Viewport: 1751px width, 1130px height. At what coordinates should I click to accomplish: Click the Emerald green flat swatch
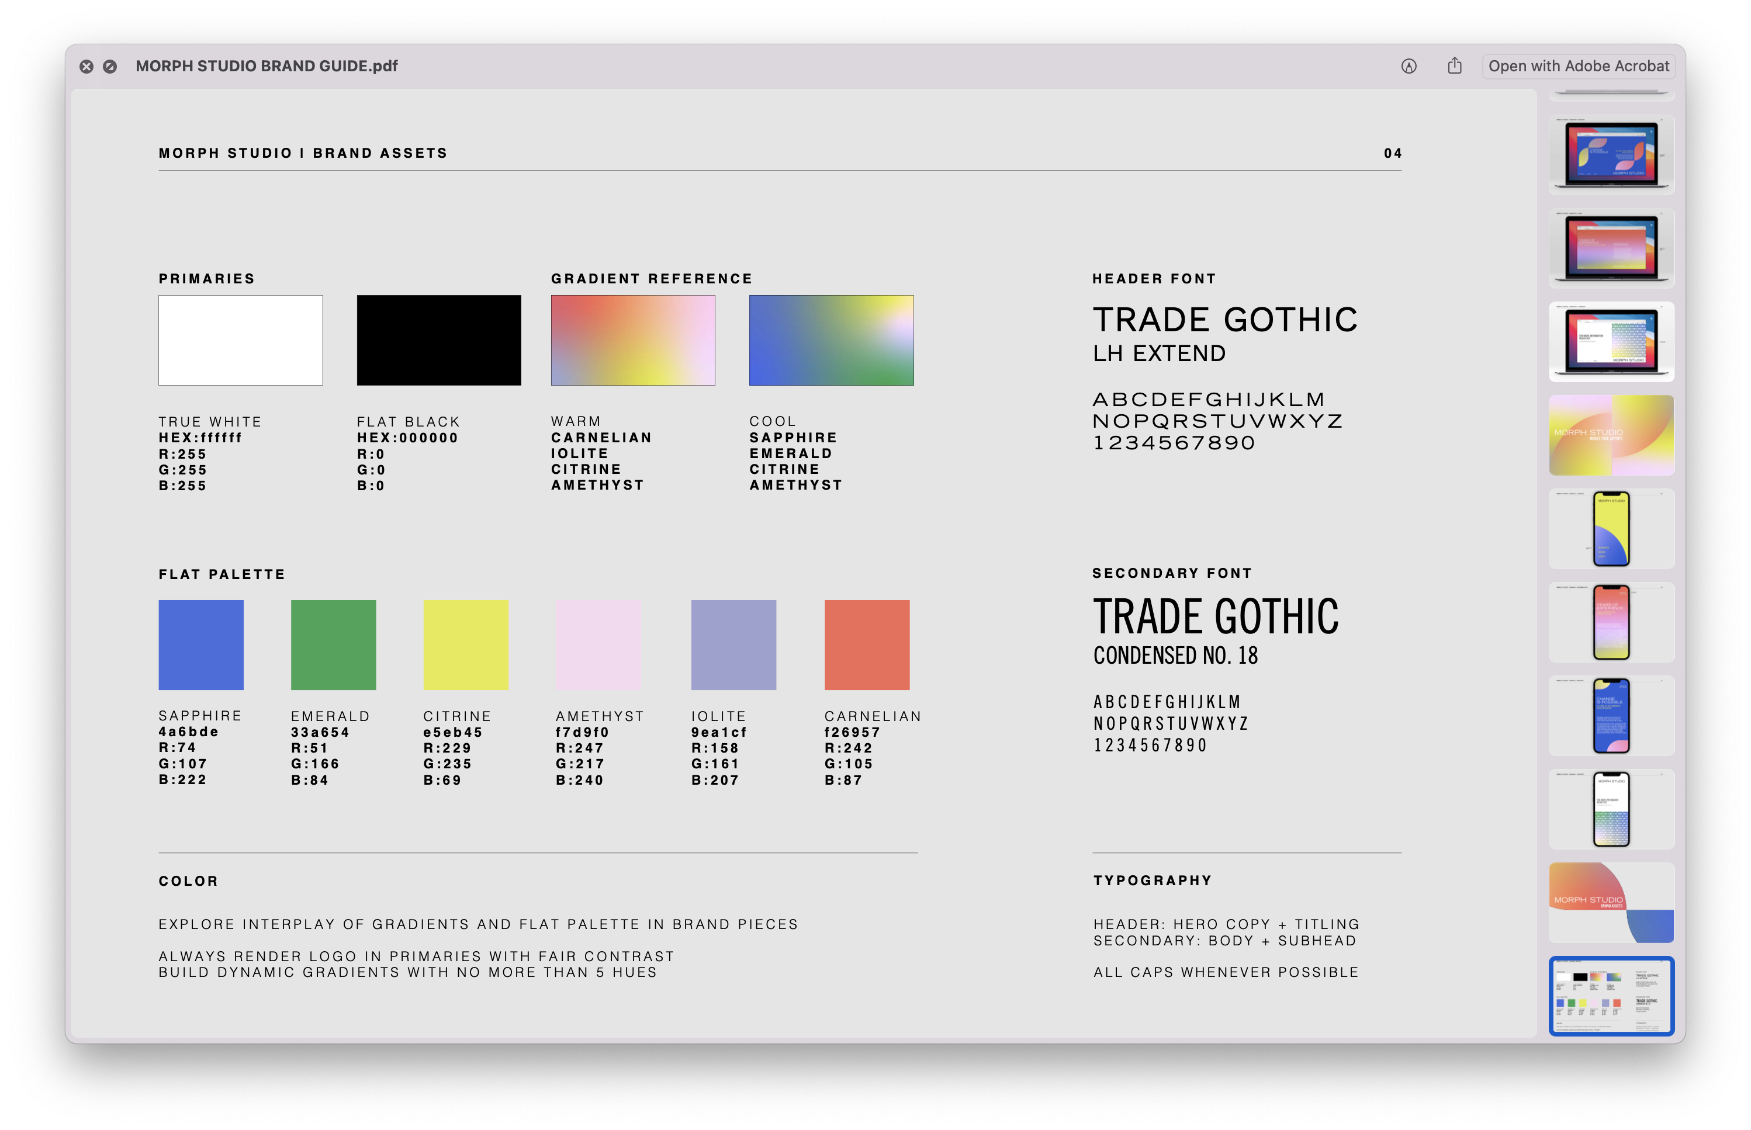333,644
